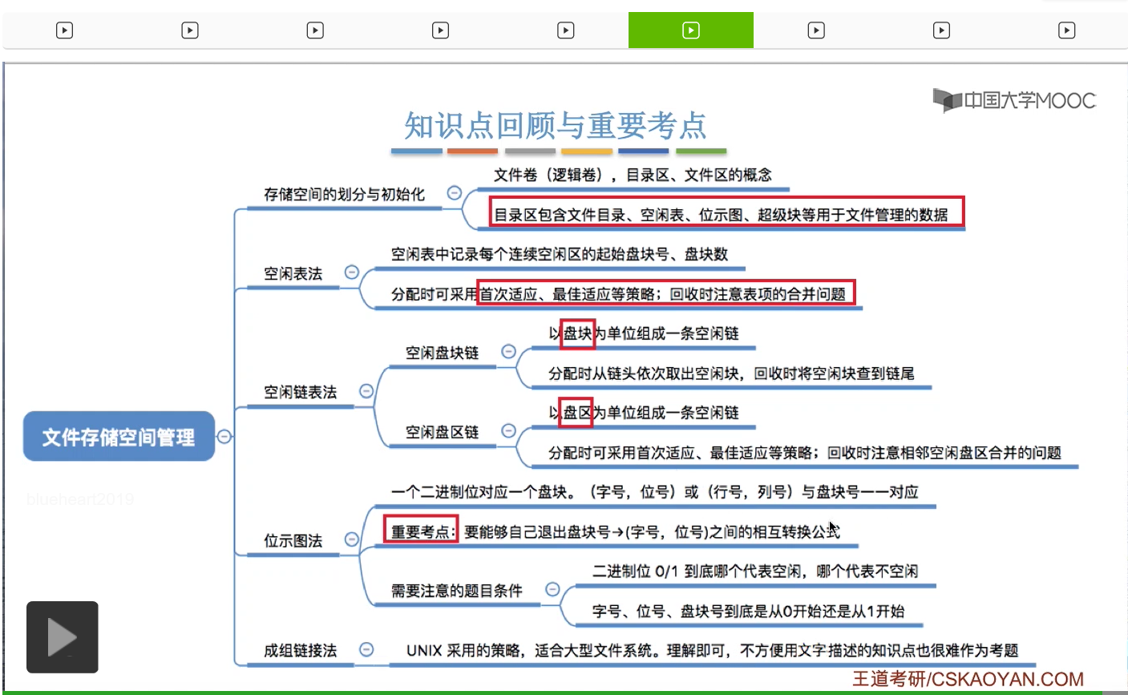
Task: Open the fifth video tab from left
Action: point(565,30)
